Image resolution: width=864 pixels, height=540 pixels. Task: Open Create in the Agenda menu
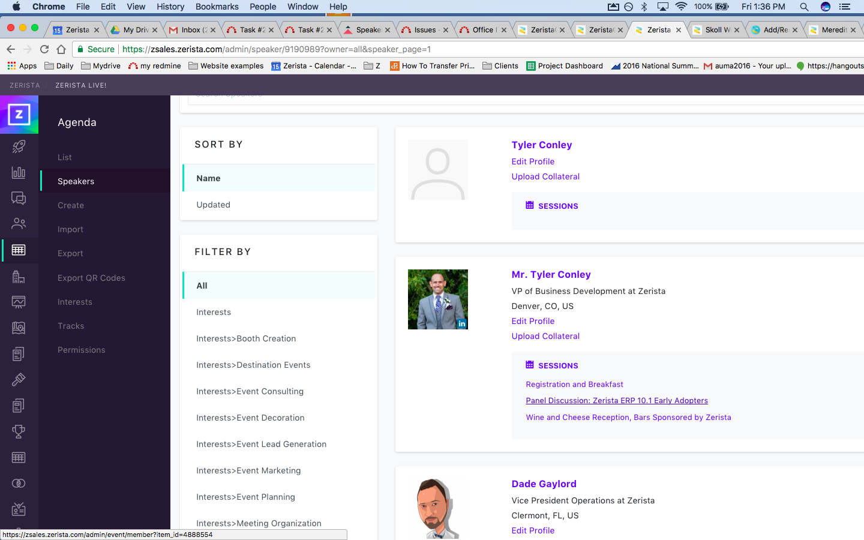point(71,205)
